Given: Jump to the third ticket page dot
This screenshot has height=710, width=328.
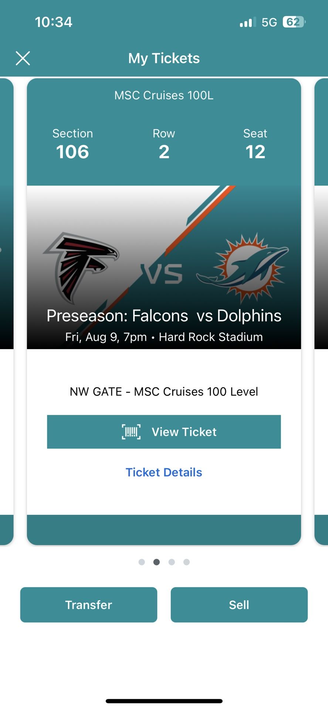Looking at the screenshot, I should click(x=172, y=562).
